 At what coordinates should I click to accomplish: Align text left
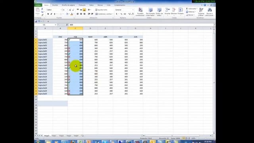tap(78, 14)
